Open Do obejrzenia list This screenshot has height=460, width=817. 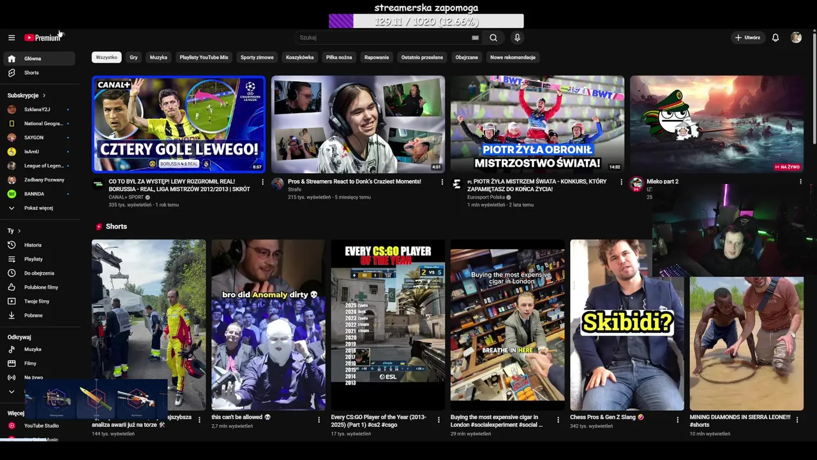tap(39, 273)
